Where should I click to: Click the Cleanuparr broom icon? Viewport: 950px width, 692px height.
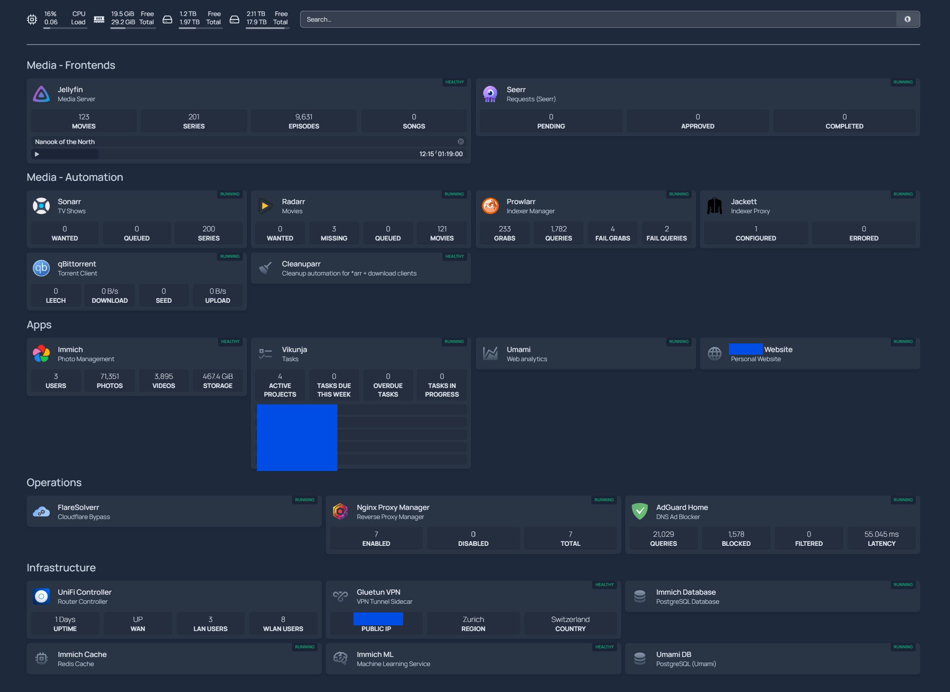pyautogui.click(x=266, y=268)
